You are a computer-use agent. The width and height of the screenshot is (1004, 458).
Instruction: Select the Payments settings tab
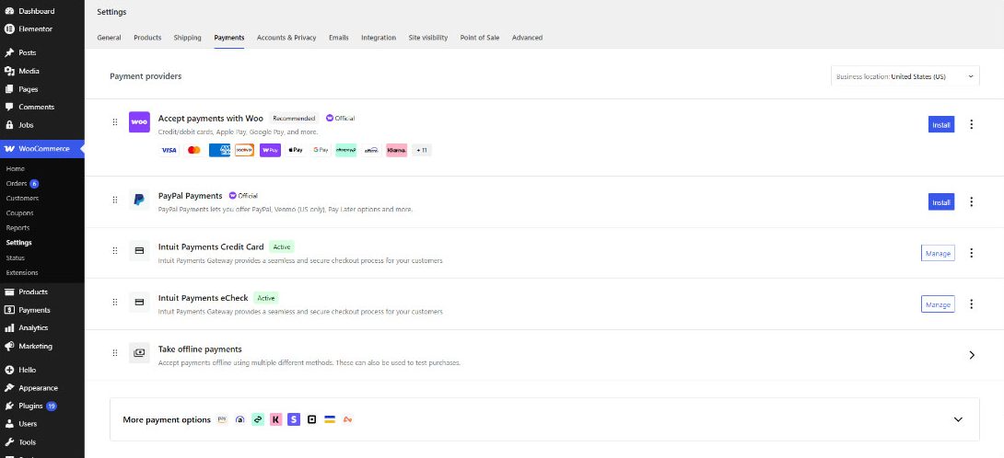(229, 38)
